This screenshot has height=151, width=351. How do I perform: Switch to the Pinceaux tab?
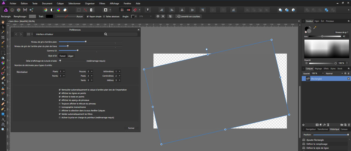coord(330,21)
